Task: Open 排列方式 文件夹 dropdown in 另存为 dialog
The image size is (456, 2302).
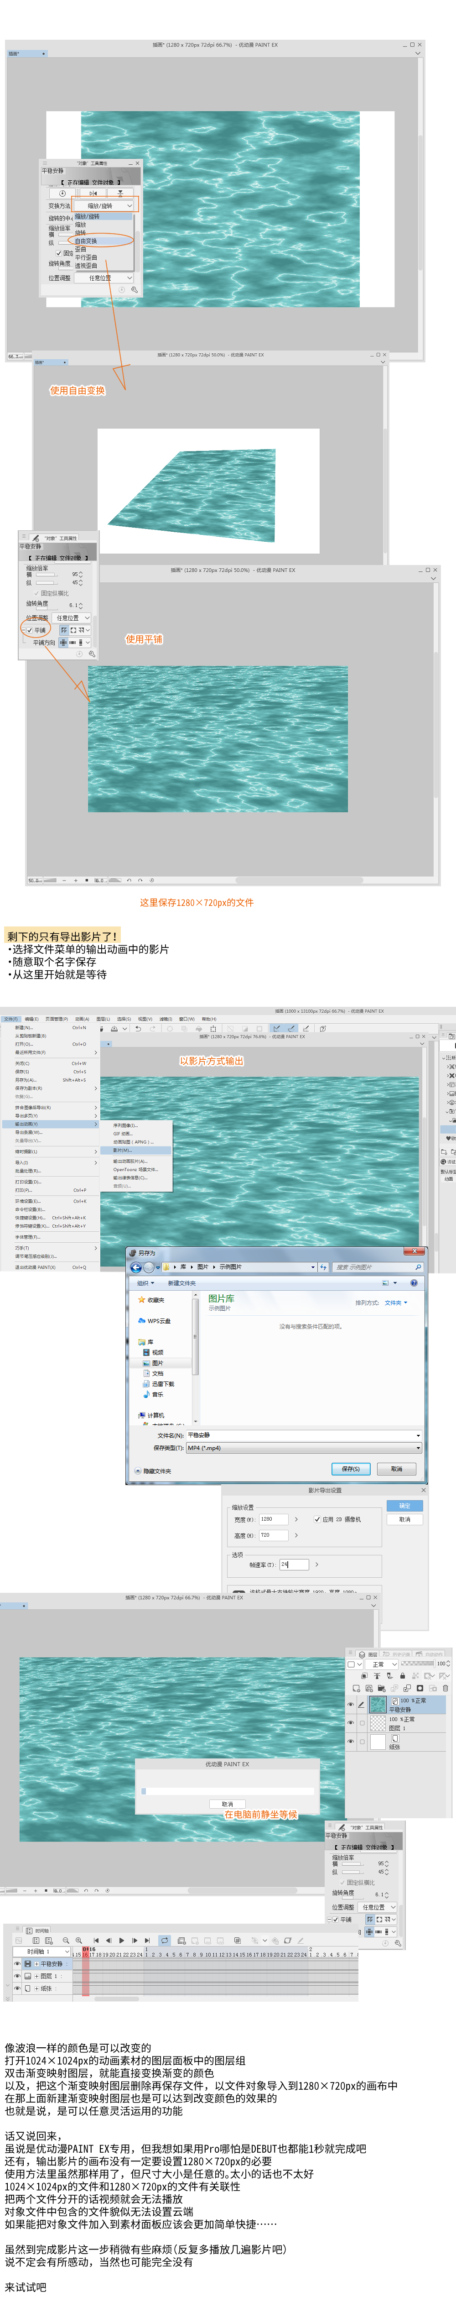Action: (x=395, y=1302)
